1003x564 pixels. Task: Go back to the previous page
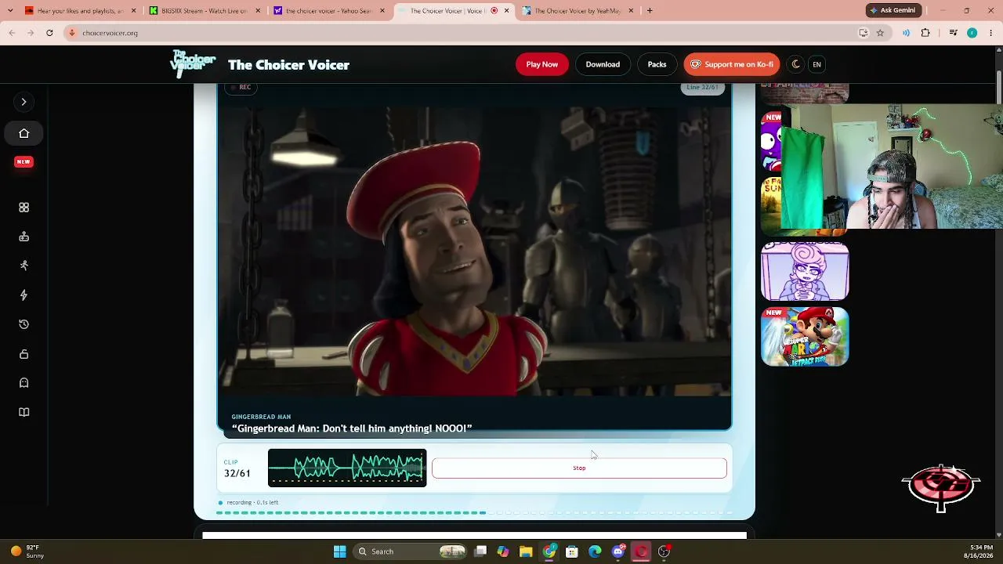pos(12,33)
